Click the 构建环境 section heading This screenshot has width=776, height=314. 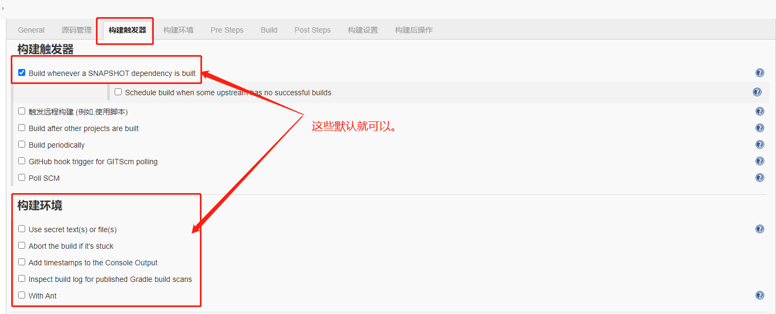coord(40,205)
